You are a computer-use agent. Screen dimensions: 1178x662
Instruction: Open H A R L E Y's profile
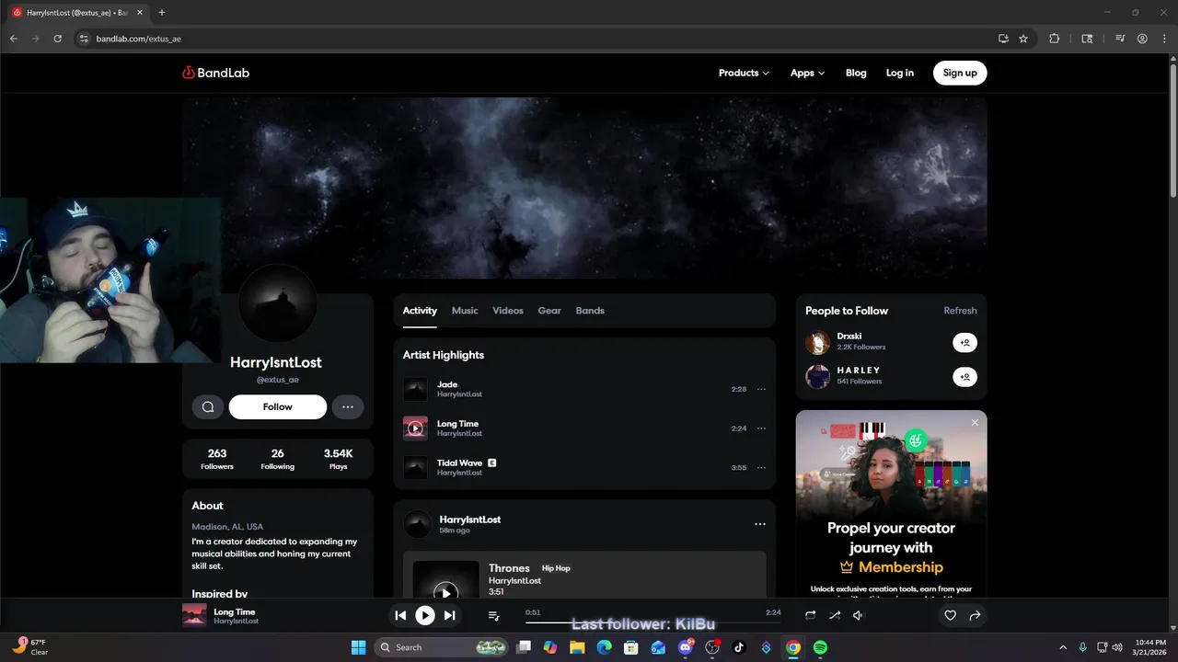pos(858,371)
